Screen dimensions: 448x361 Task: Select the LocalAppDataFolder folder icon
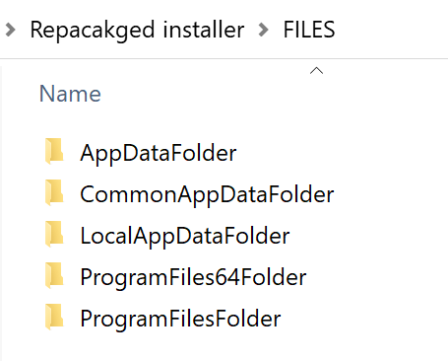click(x=54, y=234)
